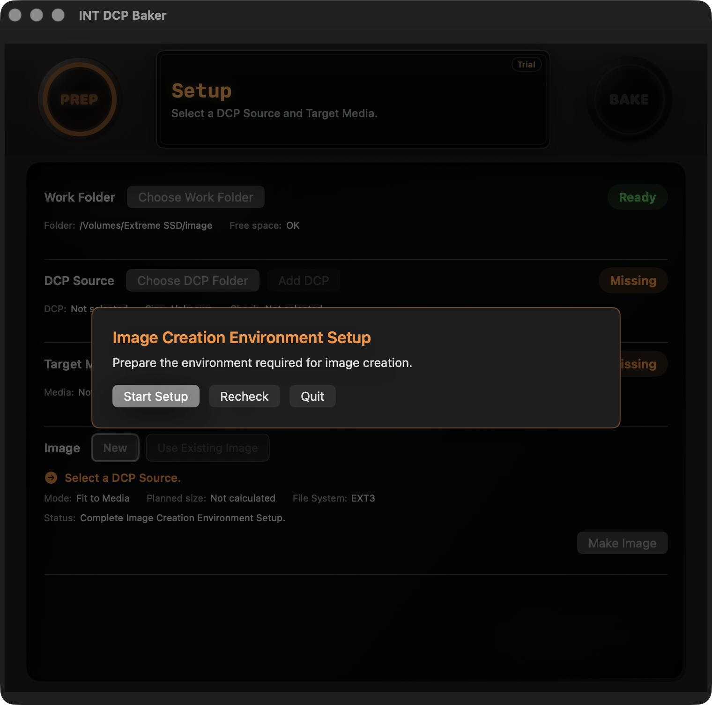Screen dimensions: 712x705
Task: Click Recheck in the setup dialog
Action: click(x=244, y=396)
